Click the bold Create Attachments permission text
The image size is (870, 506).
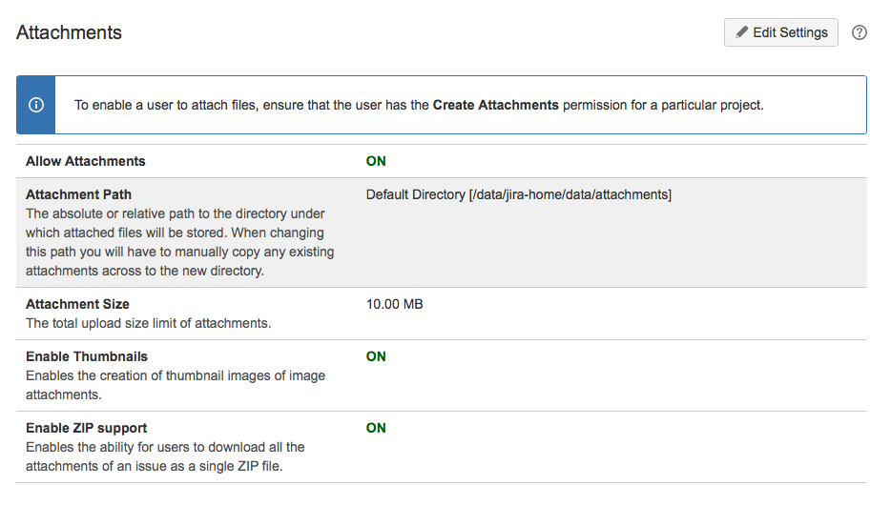[496, 105]
